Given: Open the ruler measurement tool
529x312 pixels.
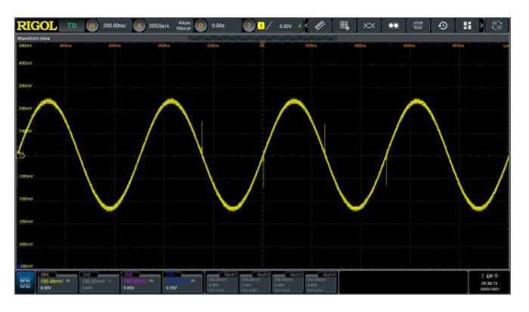Looking at the screenshot, I should coord(320,26).
